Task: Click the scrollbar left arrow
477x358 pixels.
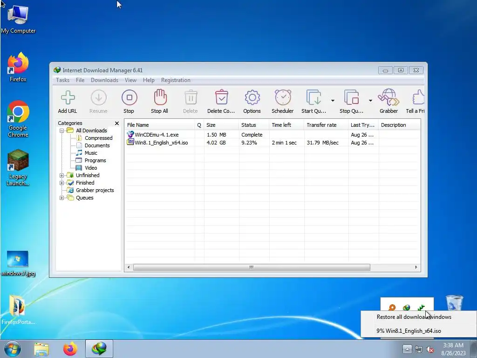Action: [129, 267]
